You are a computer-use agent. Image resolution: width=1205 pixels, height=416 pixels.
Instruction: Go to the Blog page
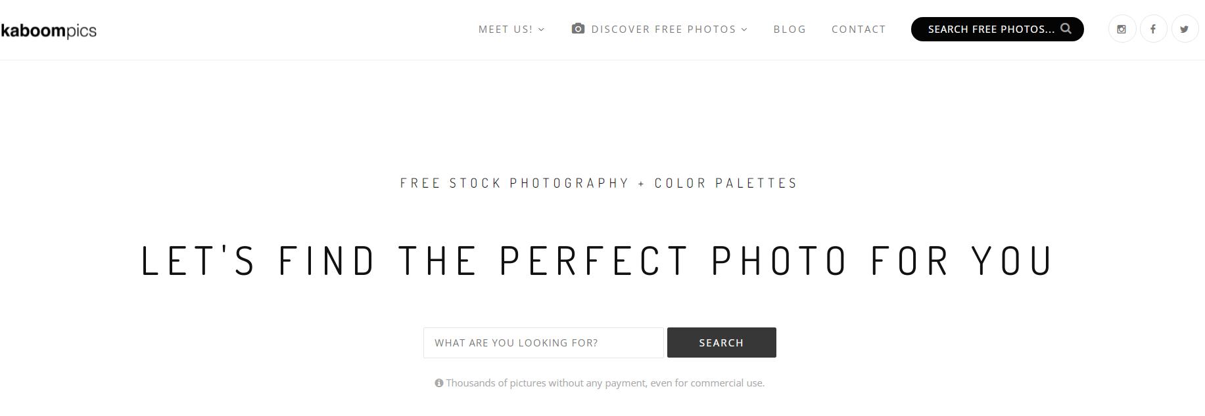790,30
